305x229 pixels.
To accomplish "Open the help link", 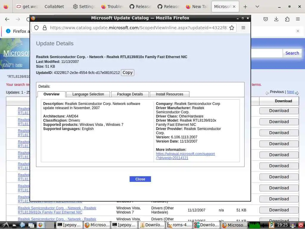I will coord(19,65).
